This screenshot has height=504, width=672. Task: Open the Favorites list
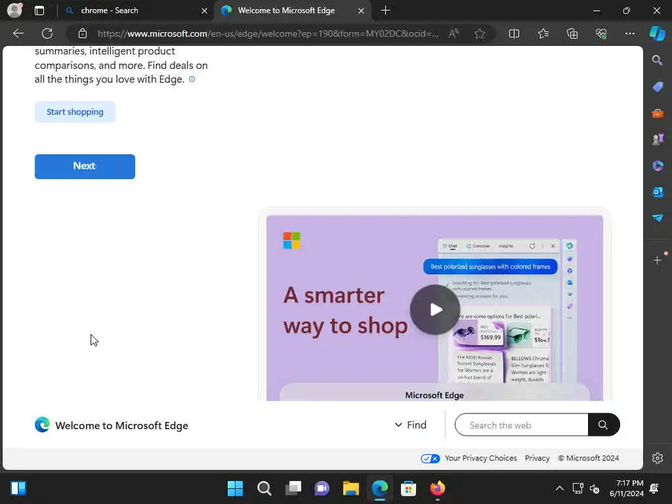543,33
